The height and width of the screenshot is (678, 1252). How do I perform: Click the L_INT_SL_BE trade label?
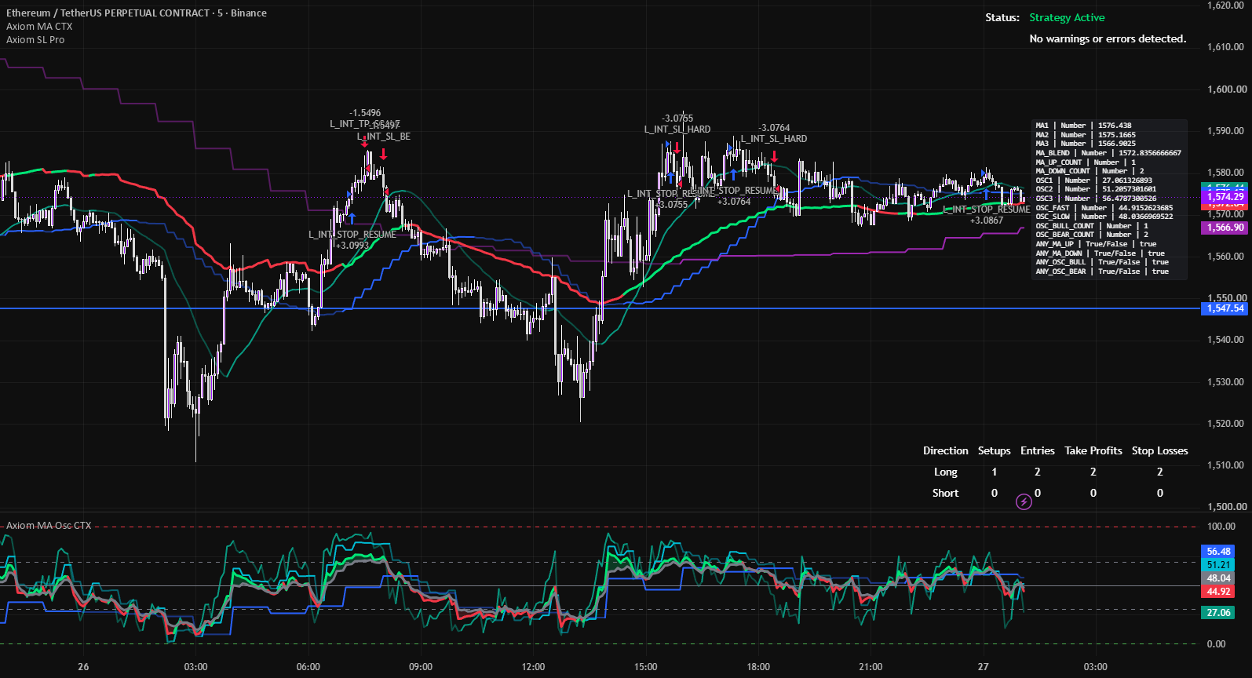[x=384, y=137]
